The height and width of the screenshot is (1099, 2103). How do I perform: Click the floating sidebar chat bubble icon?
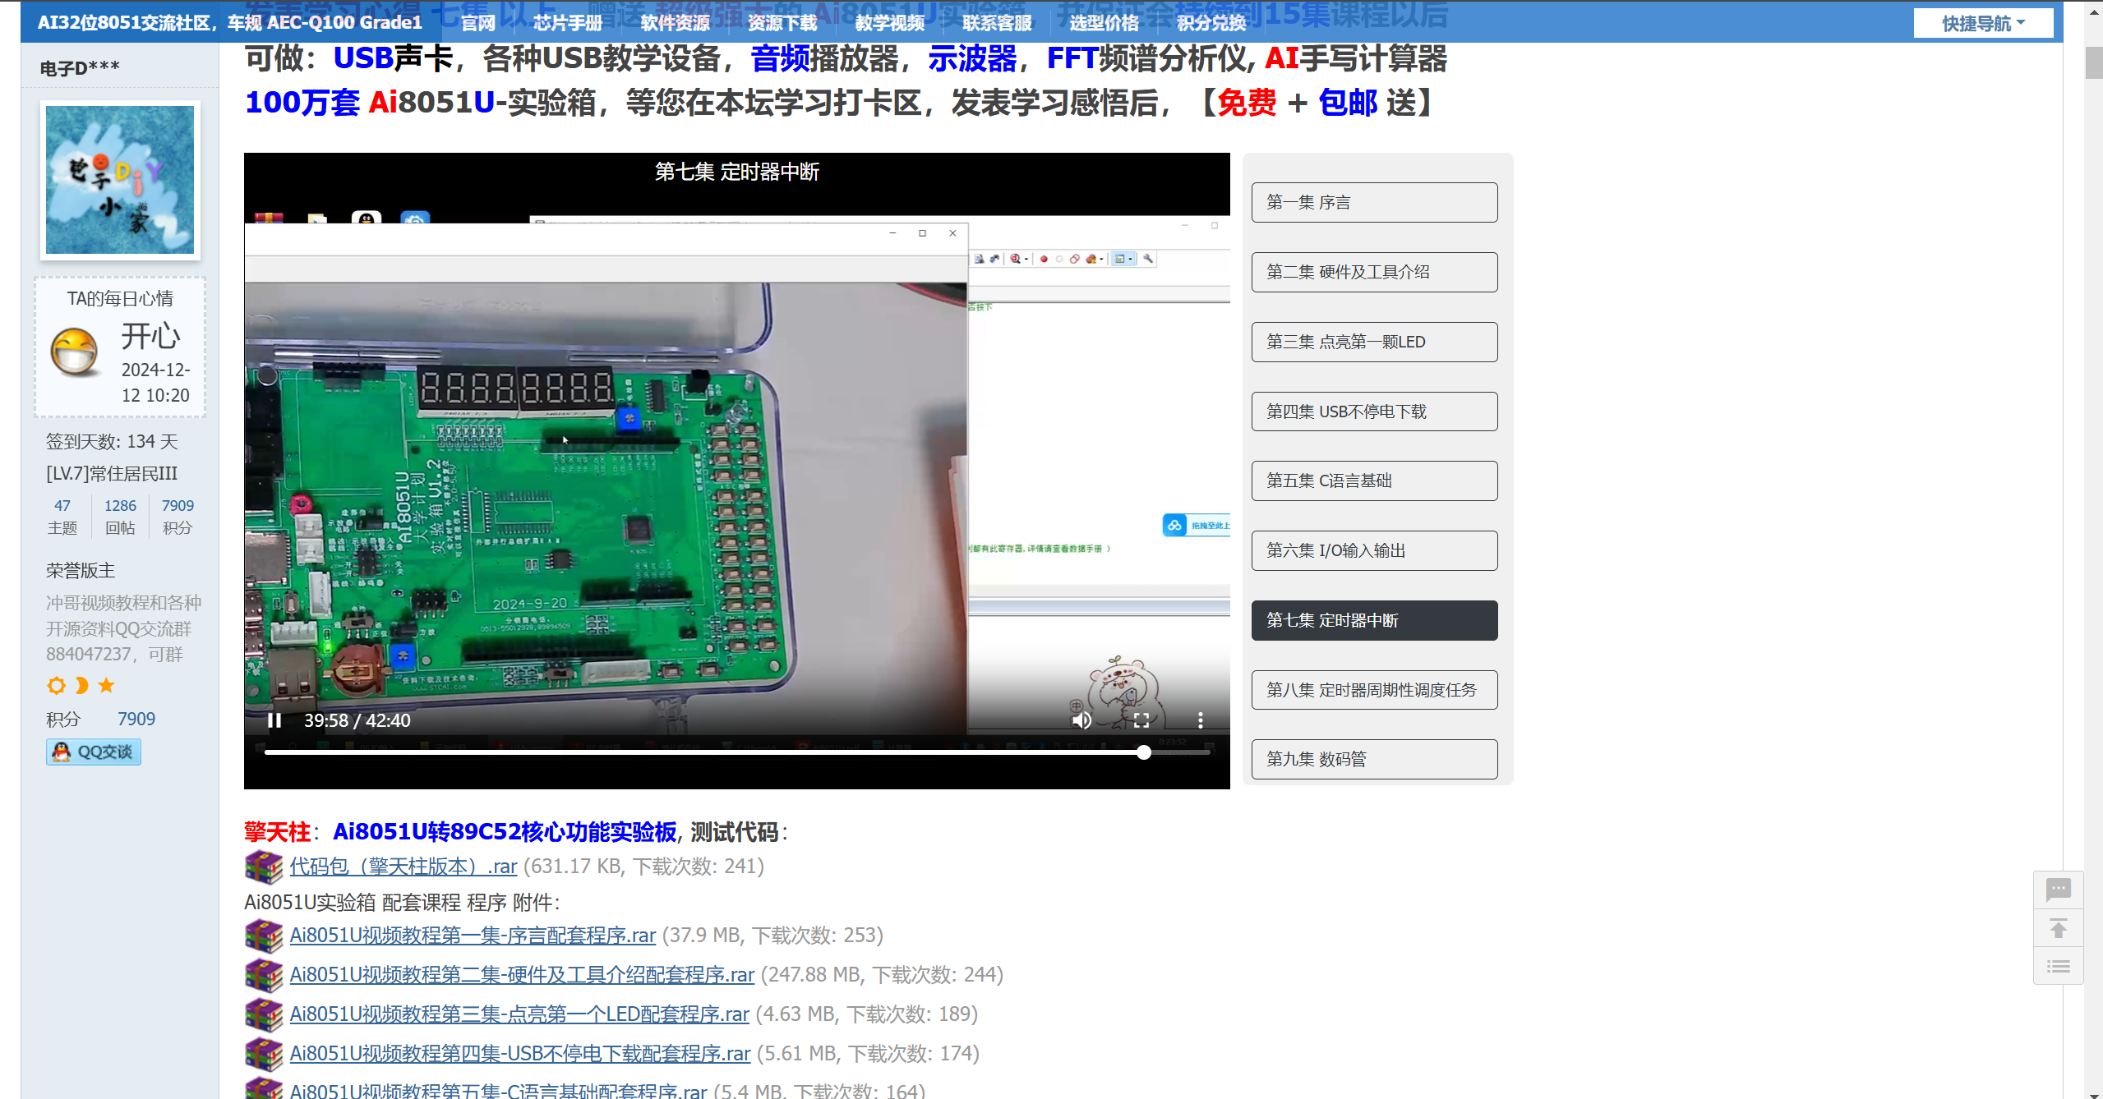[2059, 890]
